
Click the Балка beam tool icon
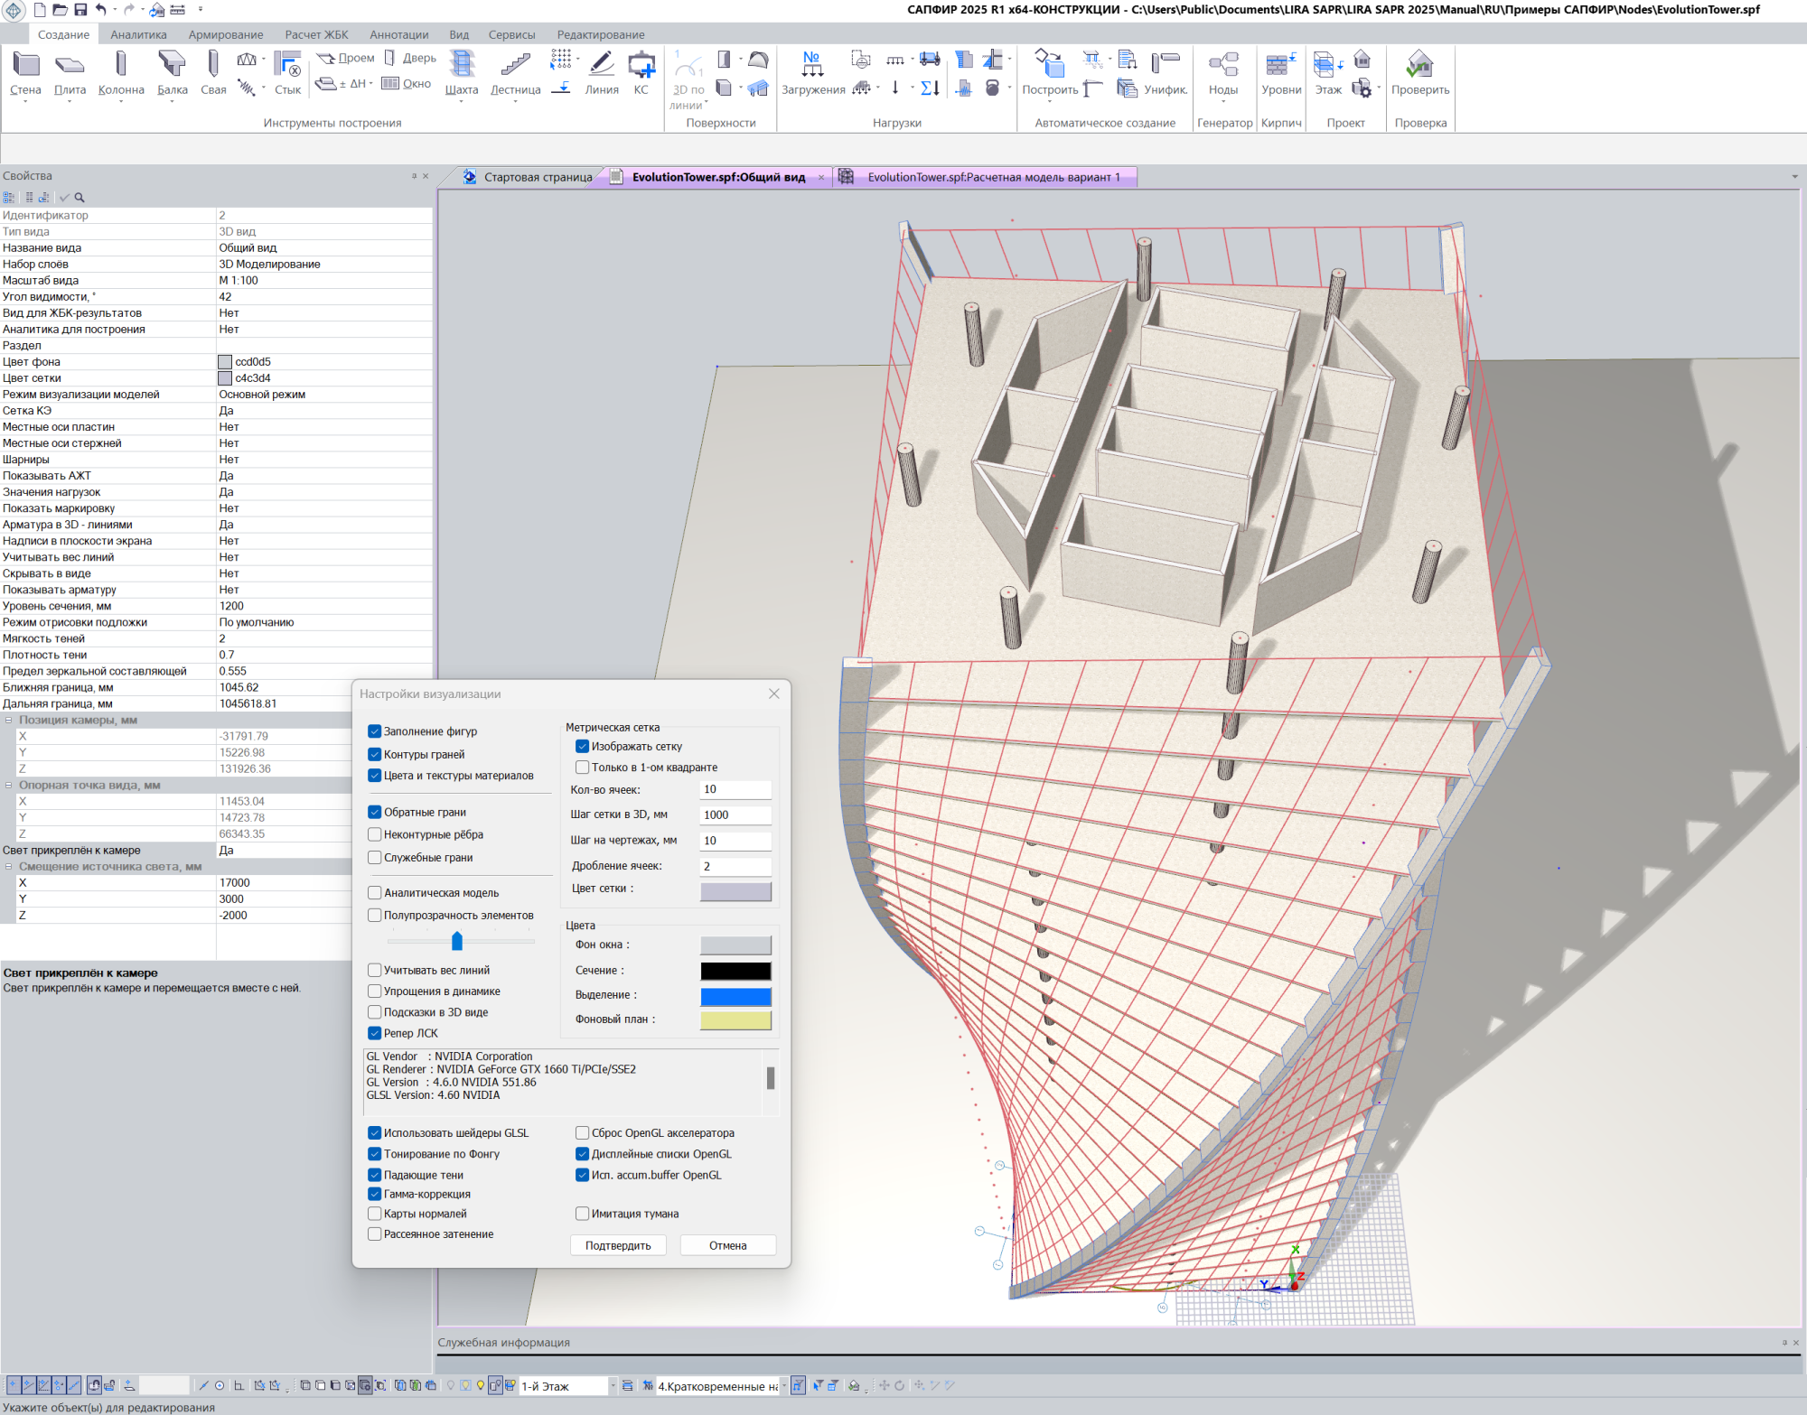point(172,65)
